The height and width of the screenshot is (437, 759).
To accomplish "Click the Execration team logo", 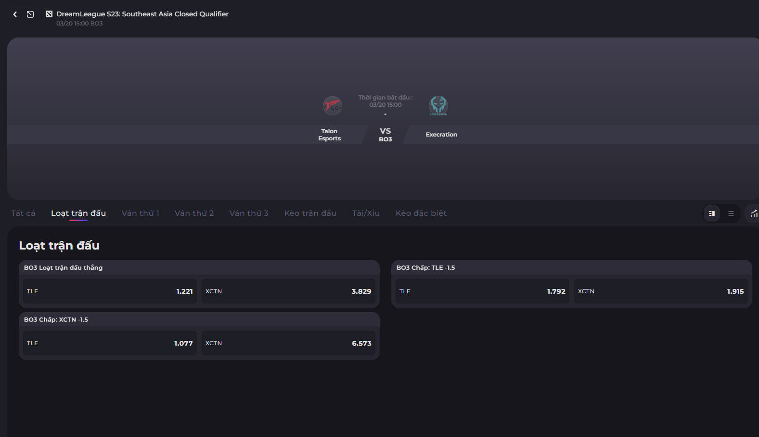I will tap(438, 106).
